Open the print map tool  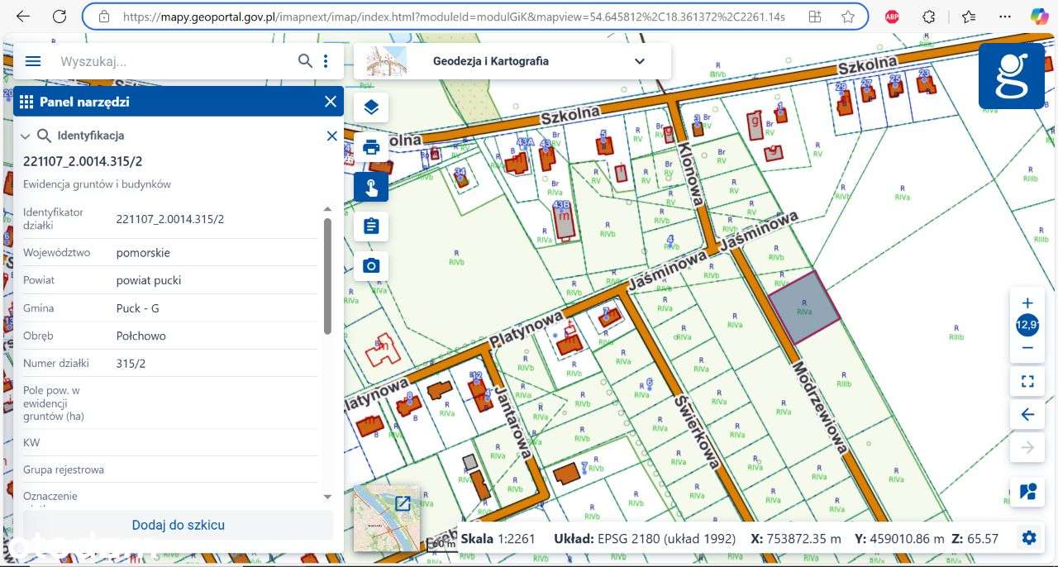tap(371, 147)
